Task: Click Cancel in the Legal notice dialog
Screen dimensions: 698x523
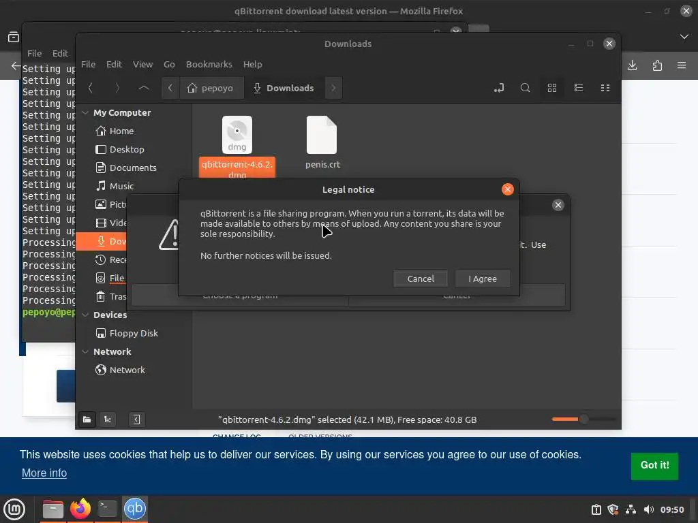Action: pos(421,279)
